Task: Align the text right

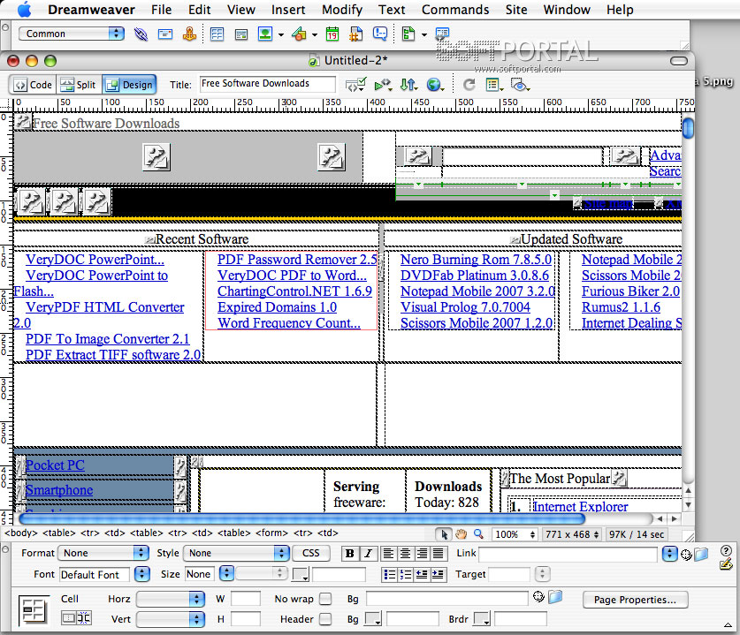Action: tap(422, 554)
